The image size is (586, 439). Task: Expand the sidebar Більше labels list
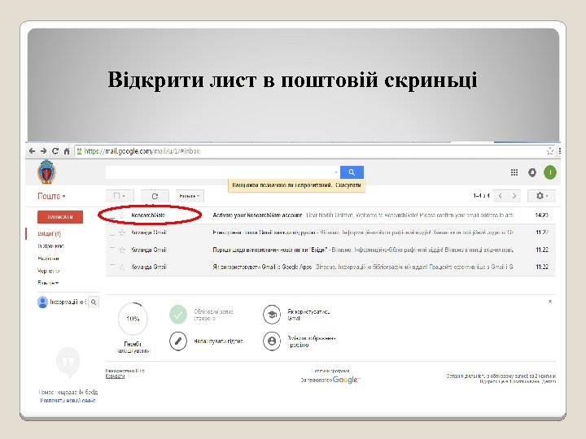pos(48,283)
